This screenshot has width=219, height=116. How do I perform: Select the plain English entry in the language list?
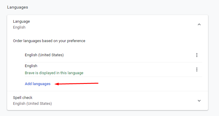pyautogui.click(x=31, y=66)
